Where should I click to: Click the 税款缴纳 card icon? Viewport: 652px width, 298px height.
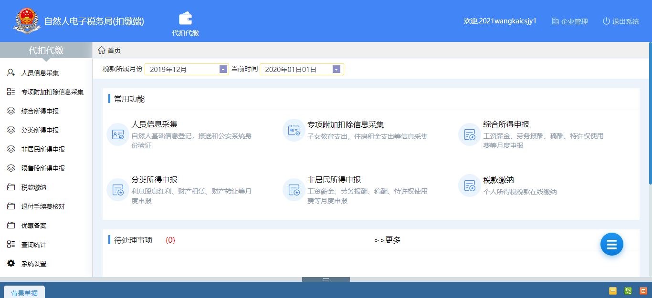(x=470, y=185)
